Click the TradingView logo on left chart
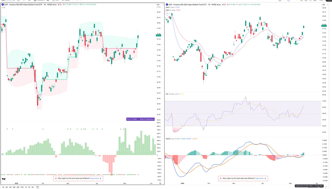This screenshot has height=189, width=332. click(4, 179)
